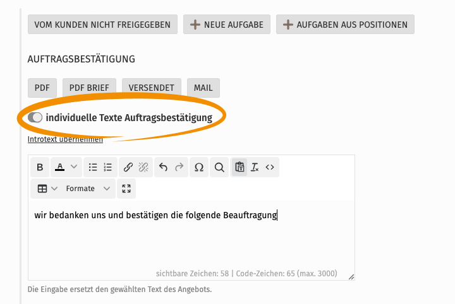This screenshot has width=455, height=304.
Task: Click AUFGABEN AUS POSITIONEN button
Action: (345, 25)
